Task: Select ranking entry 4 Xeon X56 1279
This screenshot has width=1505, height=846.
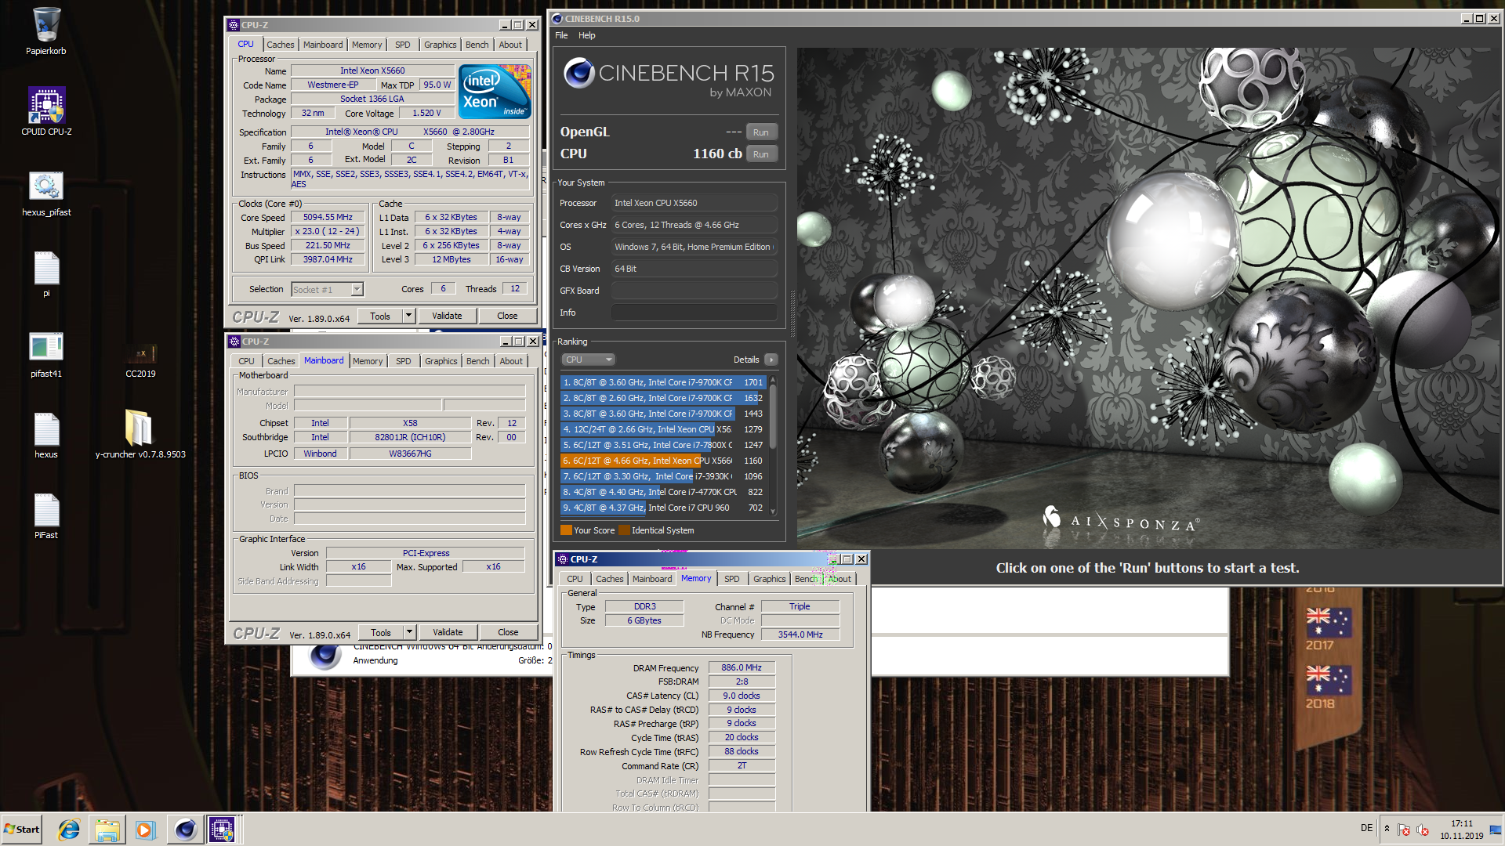Action: (663, 429)
